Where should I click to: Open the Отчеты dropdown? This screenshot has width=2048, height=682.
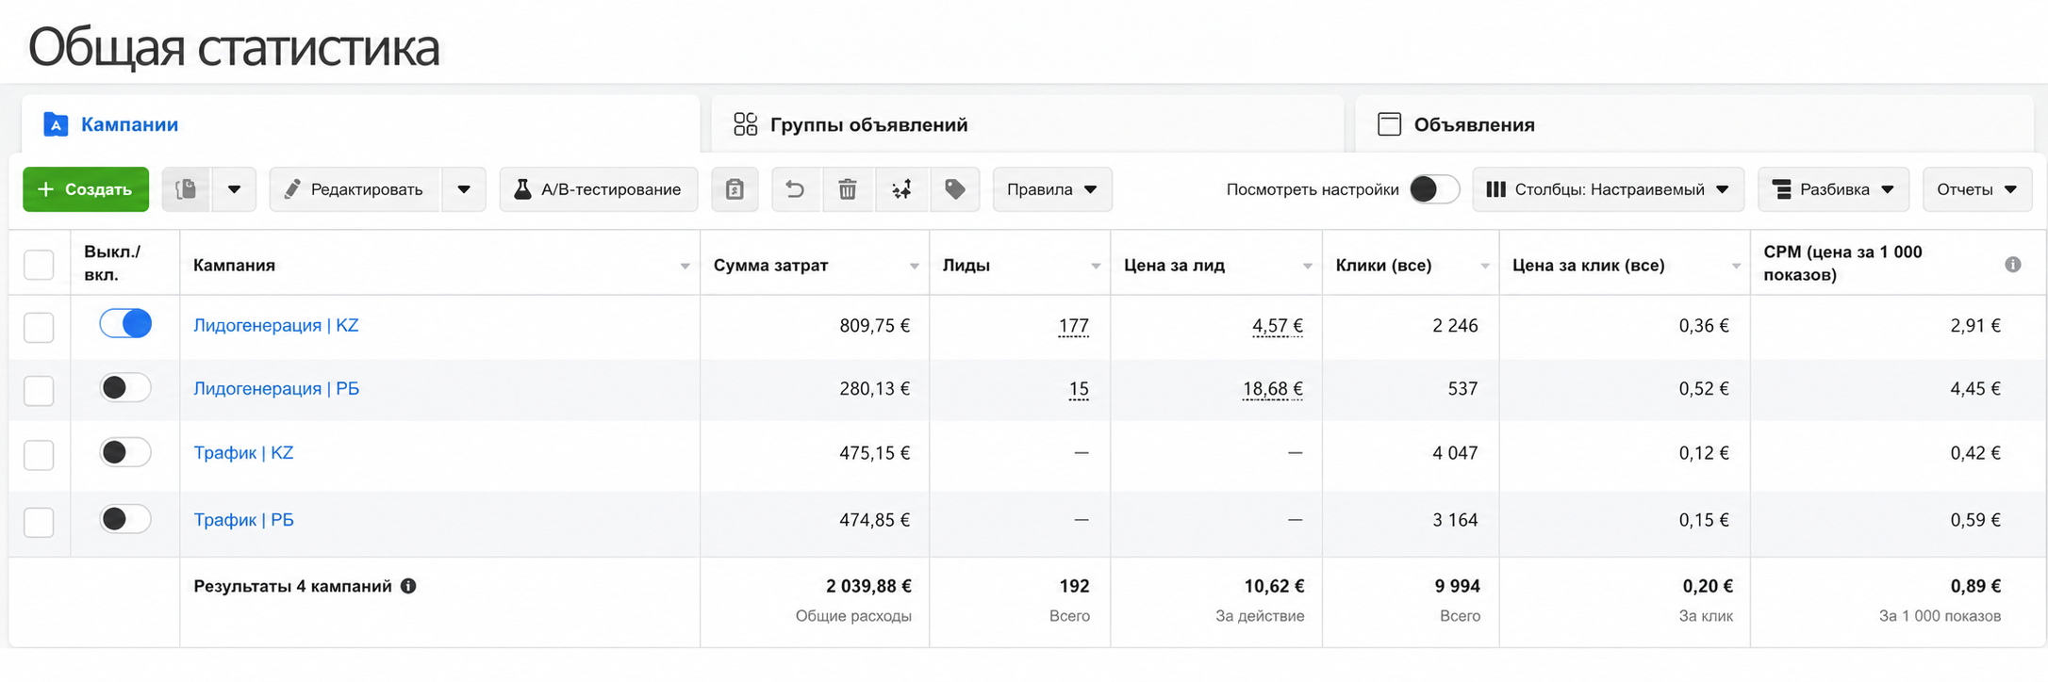(x=1976, y=189)
